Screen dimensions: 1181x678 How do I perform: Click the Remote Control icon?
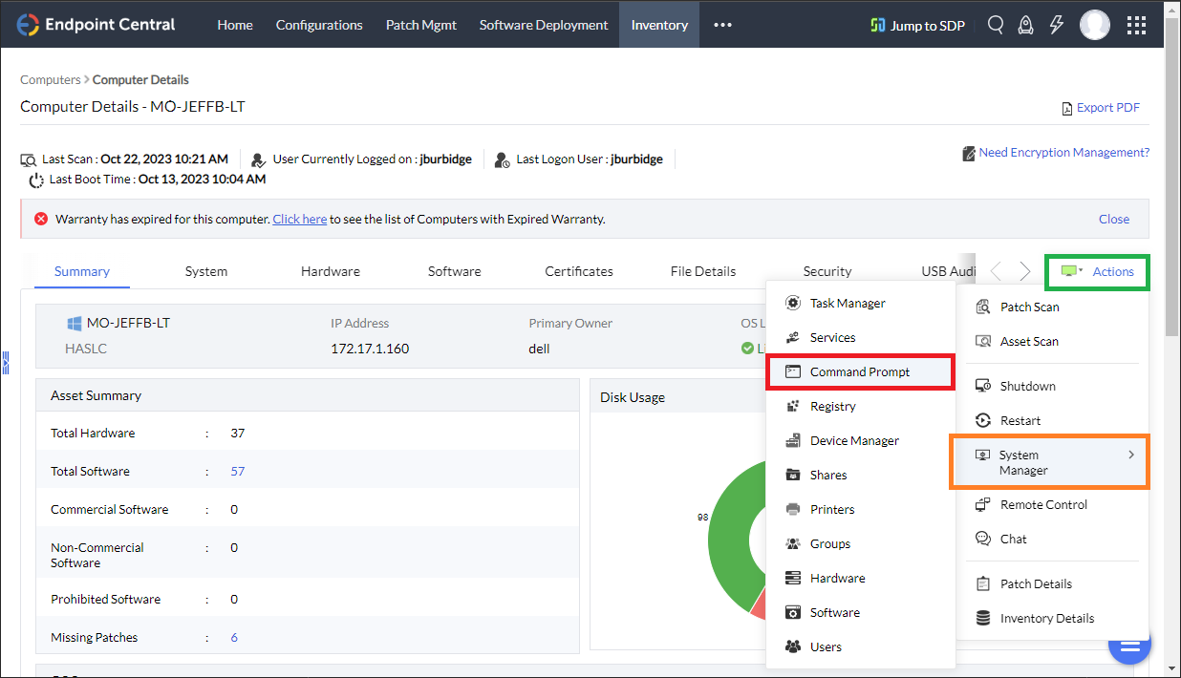click(982, 504)
